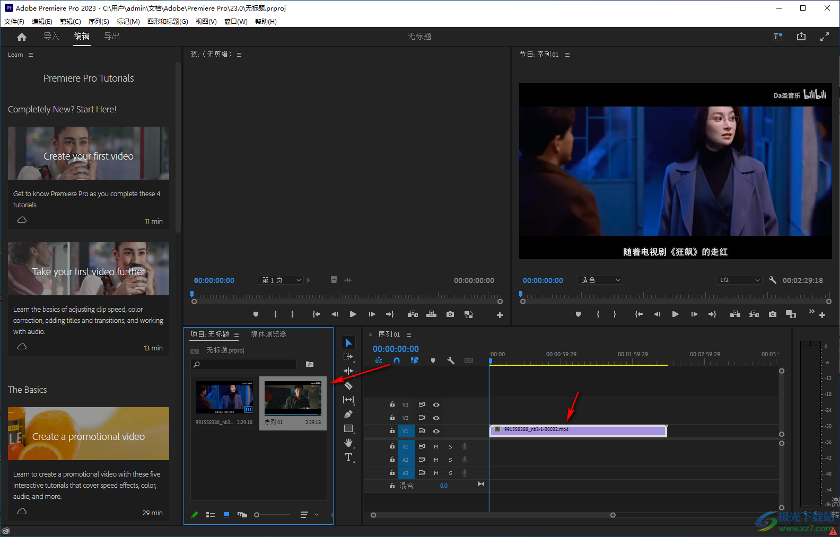This screenshot has width=840, height=537.
Task: Open sort icons dropdown in project panel
Action: pos(309,515)
